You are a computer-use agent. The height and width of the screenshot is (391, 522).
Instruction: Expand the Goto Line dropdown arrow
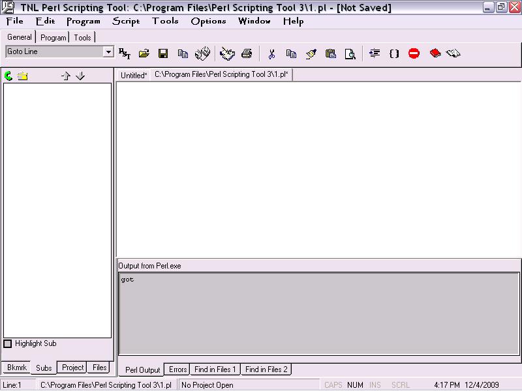(108, 52)
